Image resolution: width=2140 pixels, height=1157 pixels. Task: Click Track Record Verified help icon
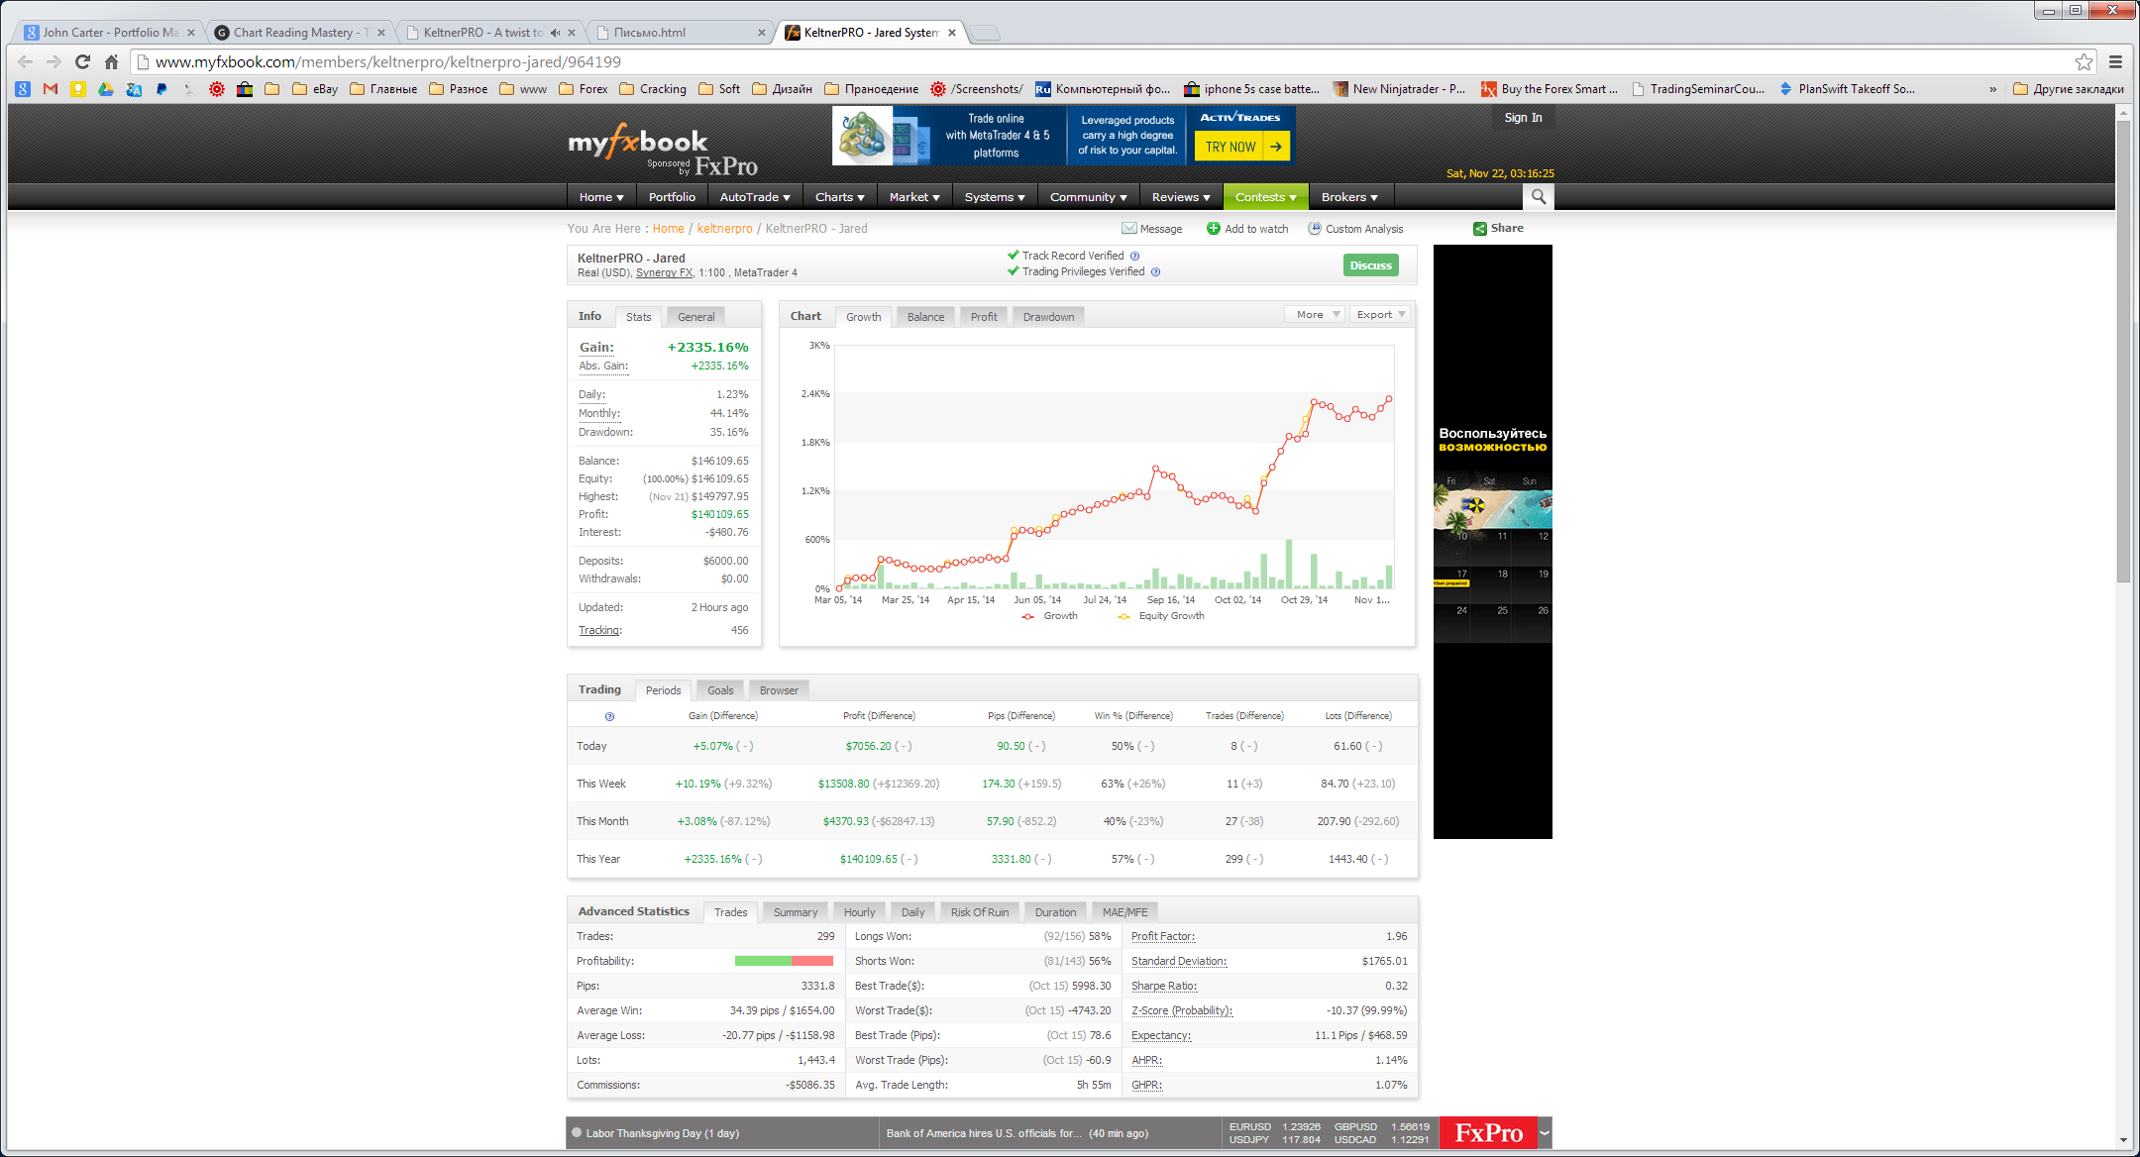click(x=1135, y=256)
